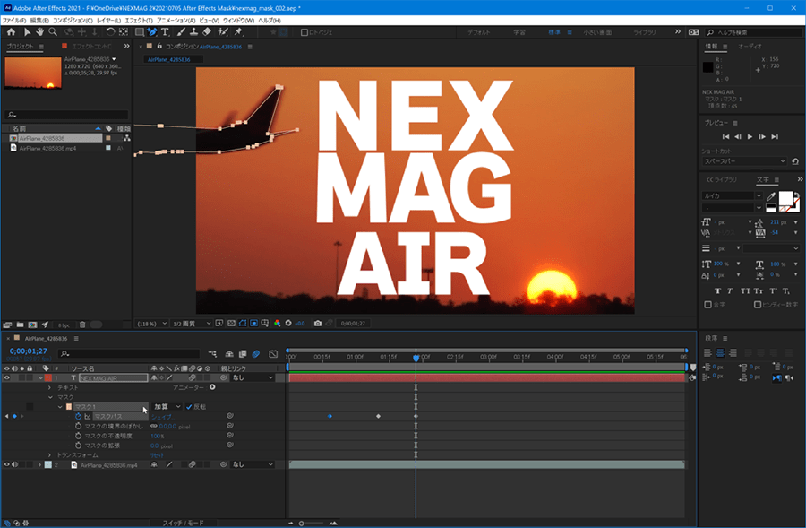Select AirPlane_4285836.mp4 in the project panel
This screenshot has width=806, height=528.
point(49,148)
